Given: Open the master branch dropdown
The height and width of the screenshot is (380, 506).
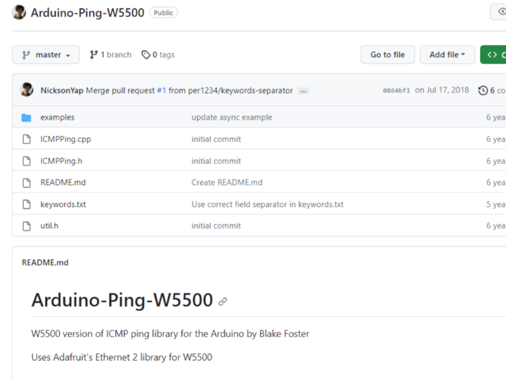Looking at the screenshot, I should [46, 55].
